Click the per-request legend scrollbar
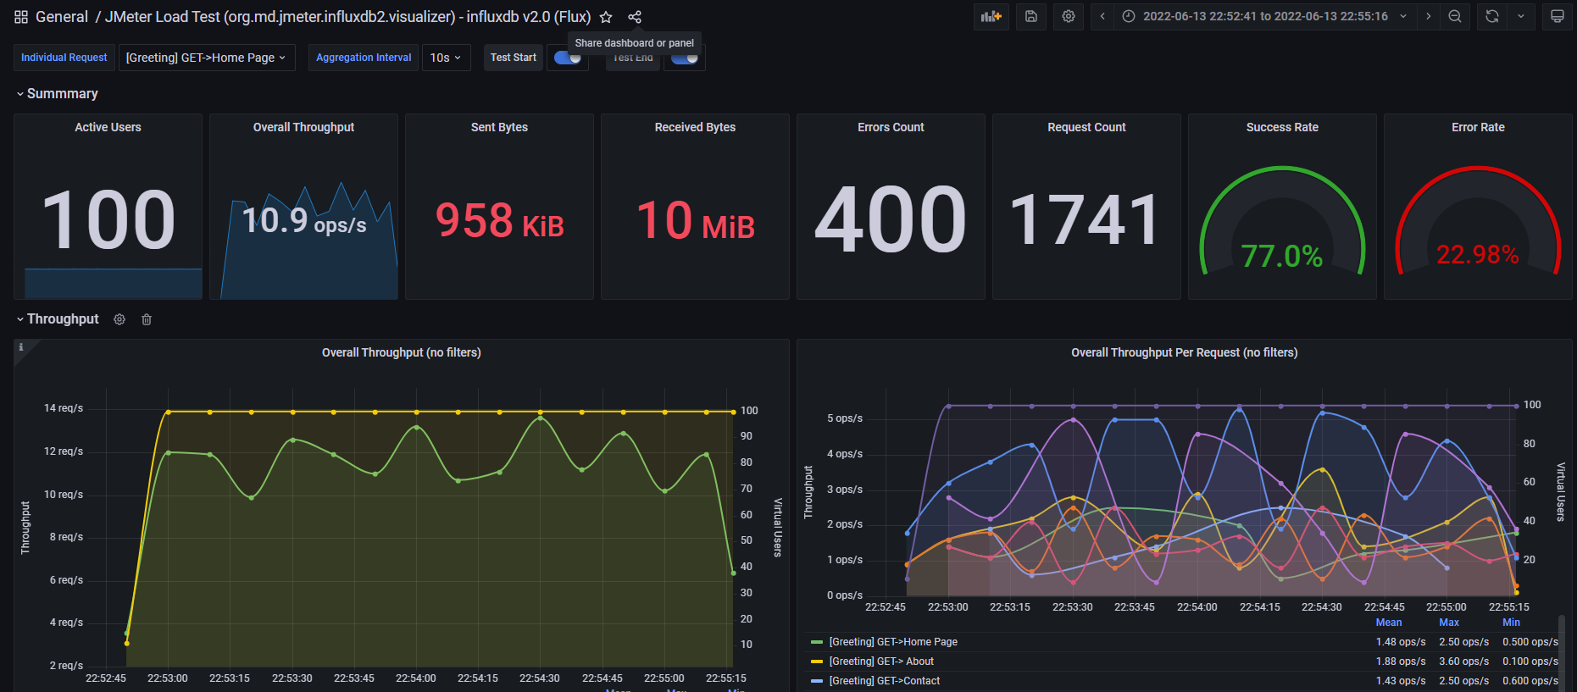Viewport: 1577px width, 692px height. pyautogui.click(x=1562, y=652)
